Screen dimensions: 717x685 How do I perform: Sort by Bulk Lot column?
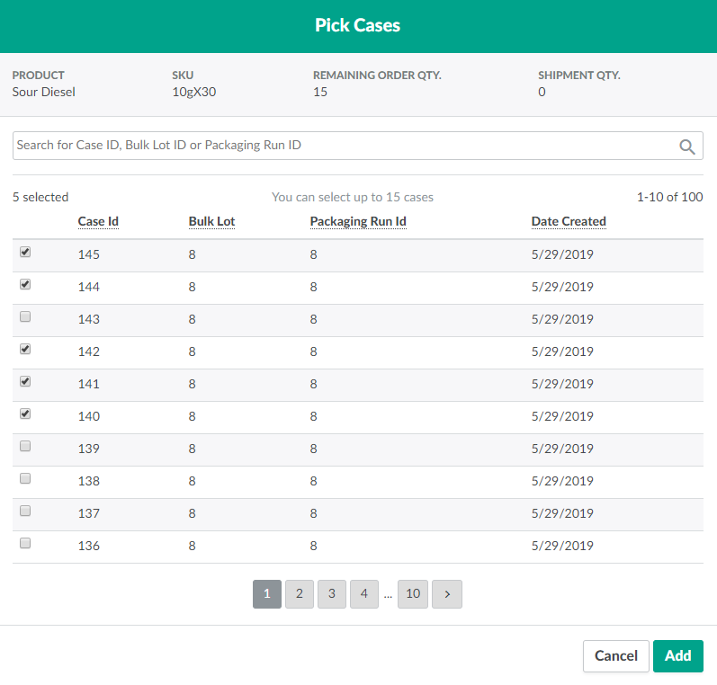click(211, 221)
